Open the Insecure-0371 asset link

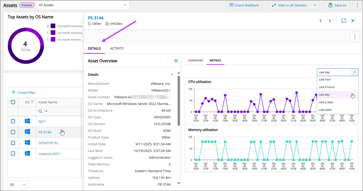pos(49,154)
